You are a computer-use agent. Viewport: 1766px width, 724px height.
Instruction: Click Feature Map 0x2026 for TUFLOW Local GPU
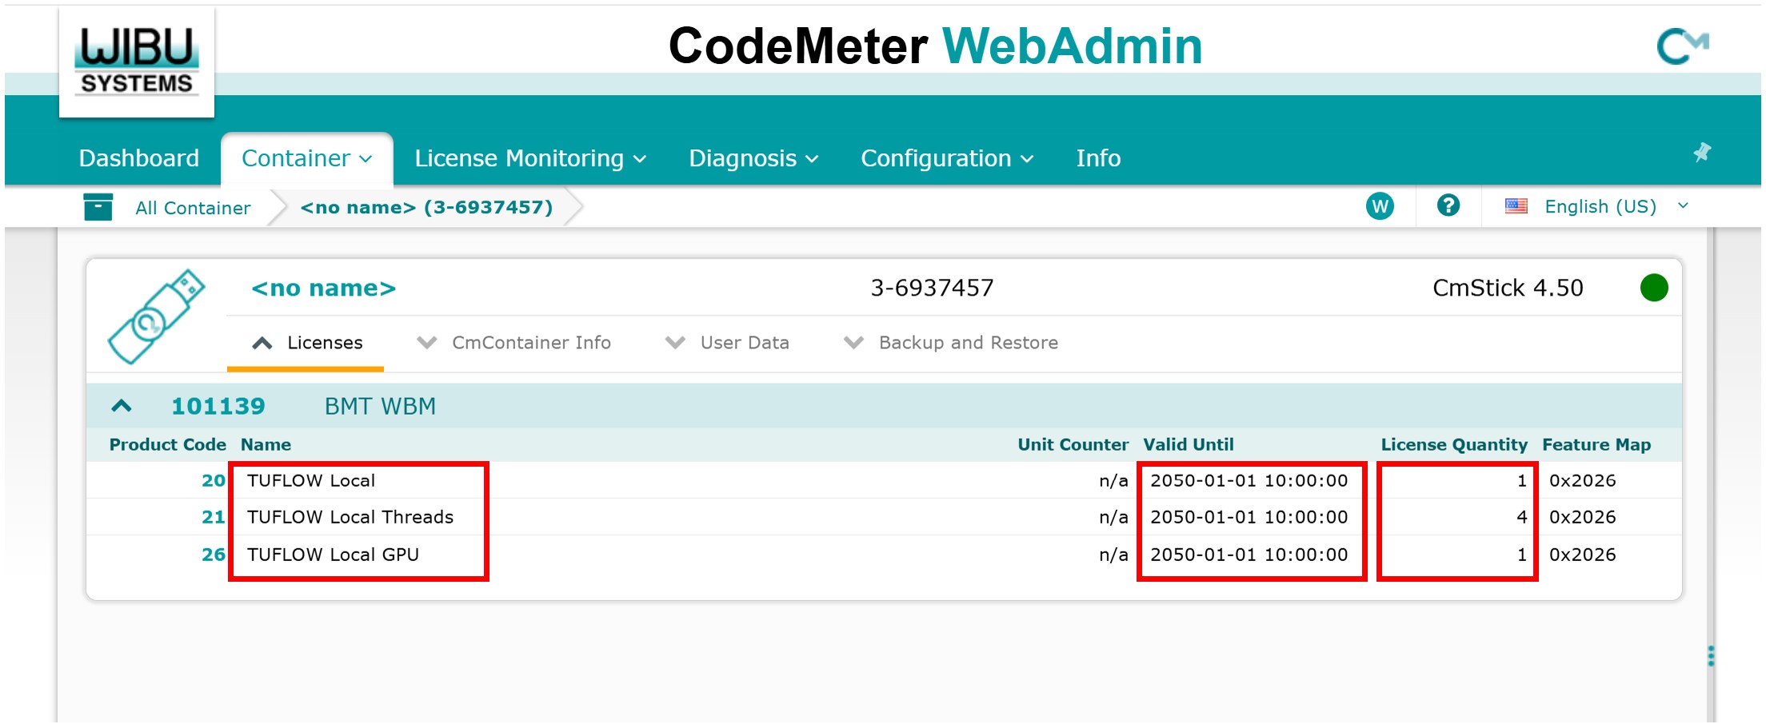coord(1583,555)
